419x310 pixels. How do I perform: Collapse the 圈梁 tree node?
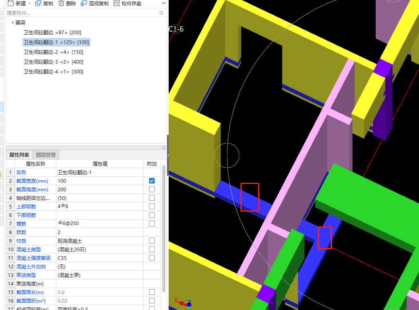tap(13, 23)
